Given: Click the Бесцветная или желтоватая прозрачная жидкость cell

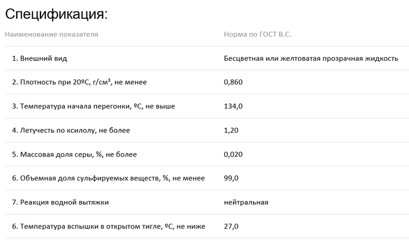Looking at the screenshot, I should coord(311,58).
